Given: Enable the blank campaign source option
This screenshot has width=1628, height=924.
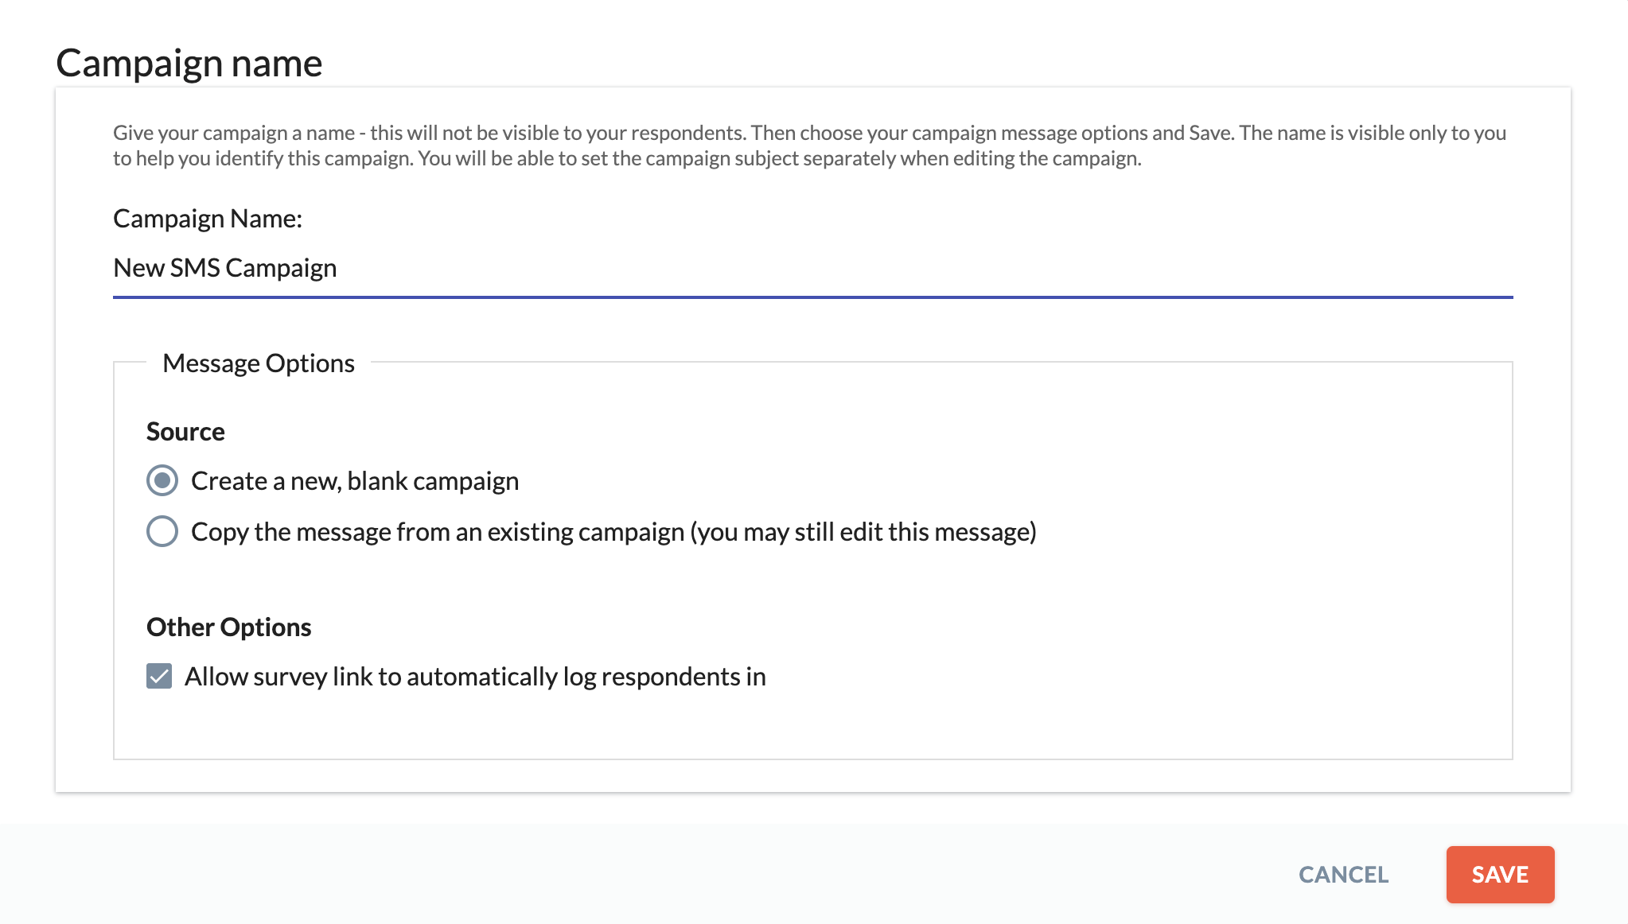Looking at the screenshot, I should [162, 480].
